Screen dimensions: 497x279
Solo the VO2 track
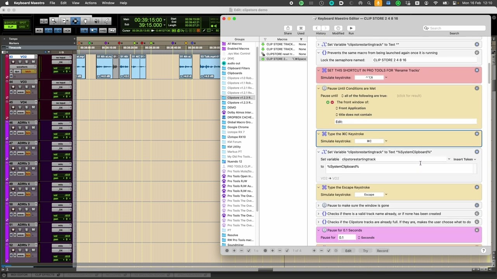point(26,62)
